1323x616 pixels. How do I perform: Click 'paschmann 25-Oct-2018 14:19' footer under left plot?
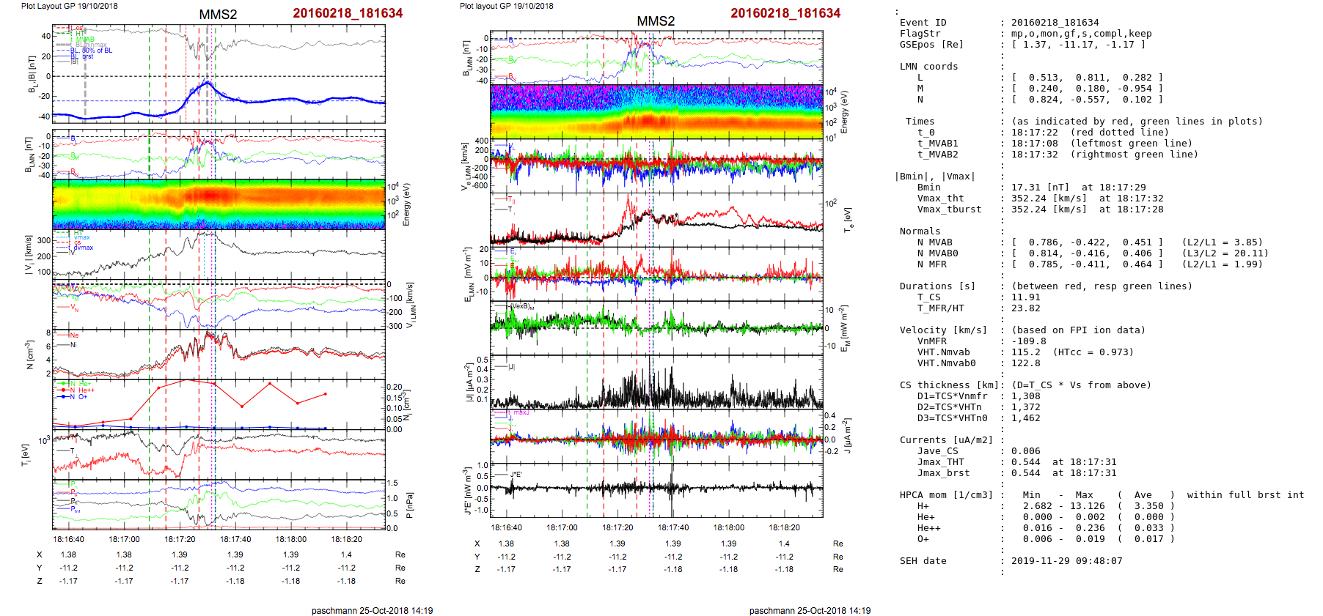point(372,611)
